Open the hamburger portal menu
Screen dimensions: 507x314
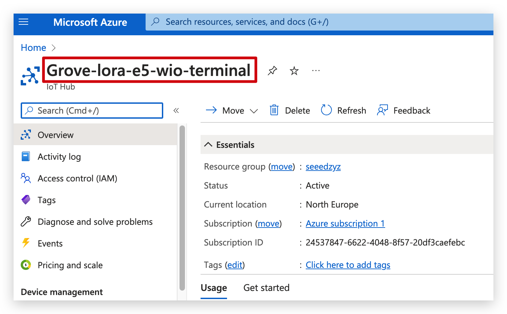coord(23,22)
